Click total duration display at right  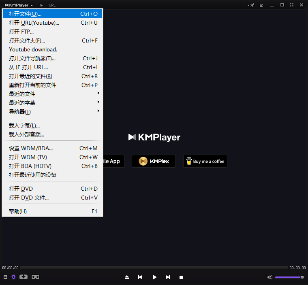tap(297, 268)
